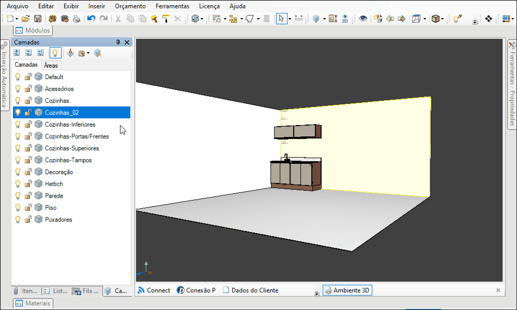Click the left arrow view icon
Image resolution: width=517 pixels, height=310 pixels.
[x=390, y=19]
